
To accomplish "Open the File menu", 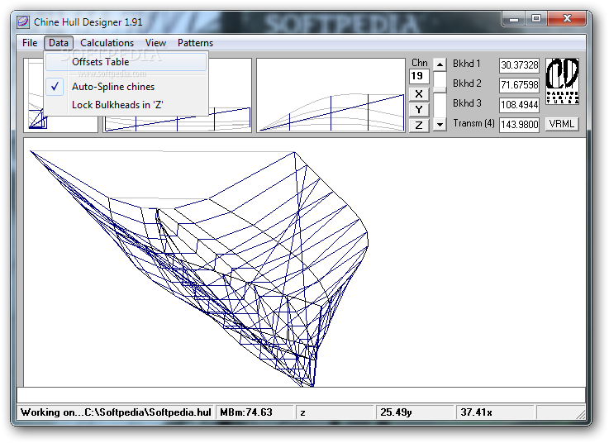I will 30,43.
